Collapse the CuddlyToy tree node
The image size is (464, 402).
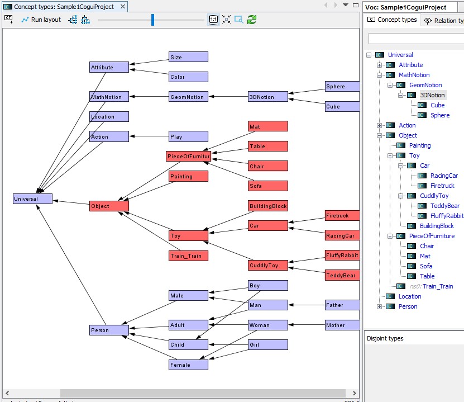pos(400,196)
